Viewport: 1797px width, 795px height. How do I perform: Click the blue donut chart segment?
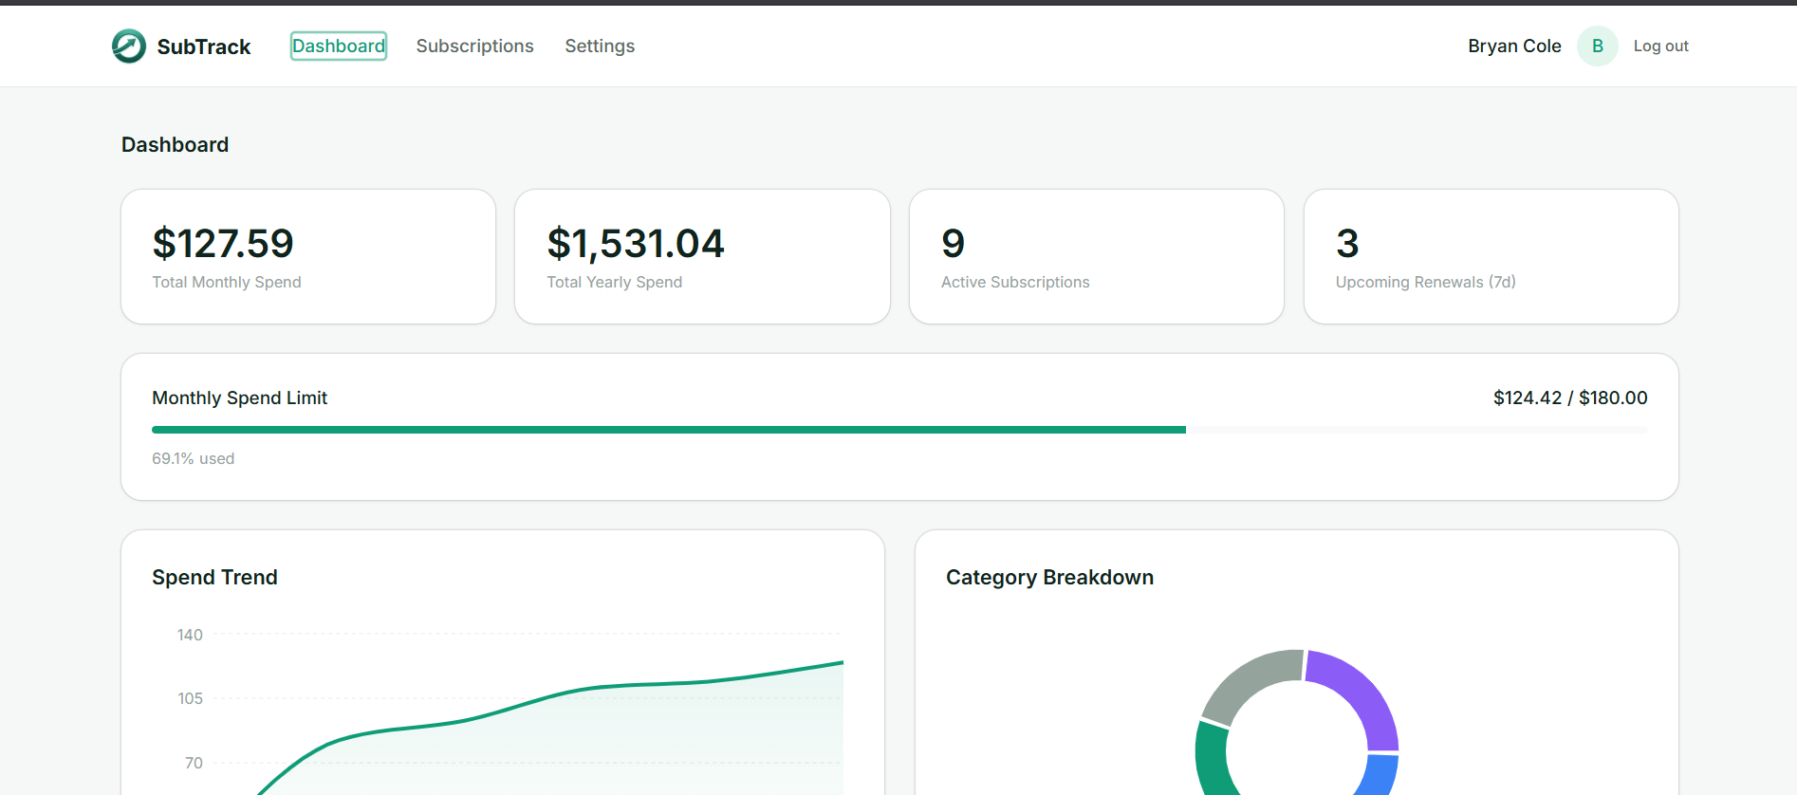(x=1381, y=774)
